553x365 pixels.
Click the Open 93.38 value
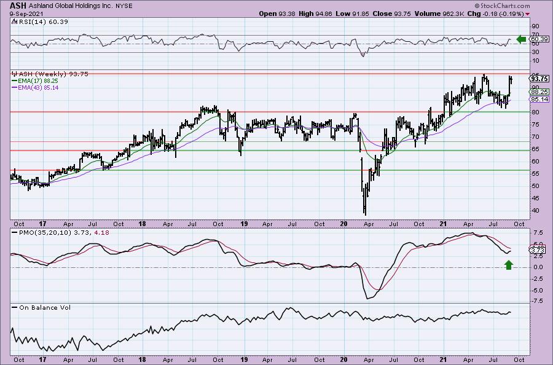pos(277,14)
